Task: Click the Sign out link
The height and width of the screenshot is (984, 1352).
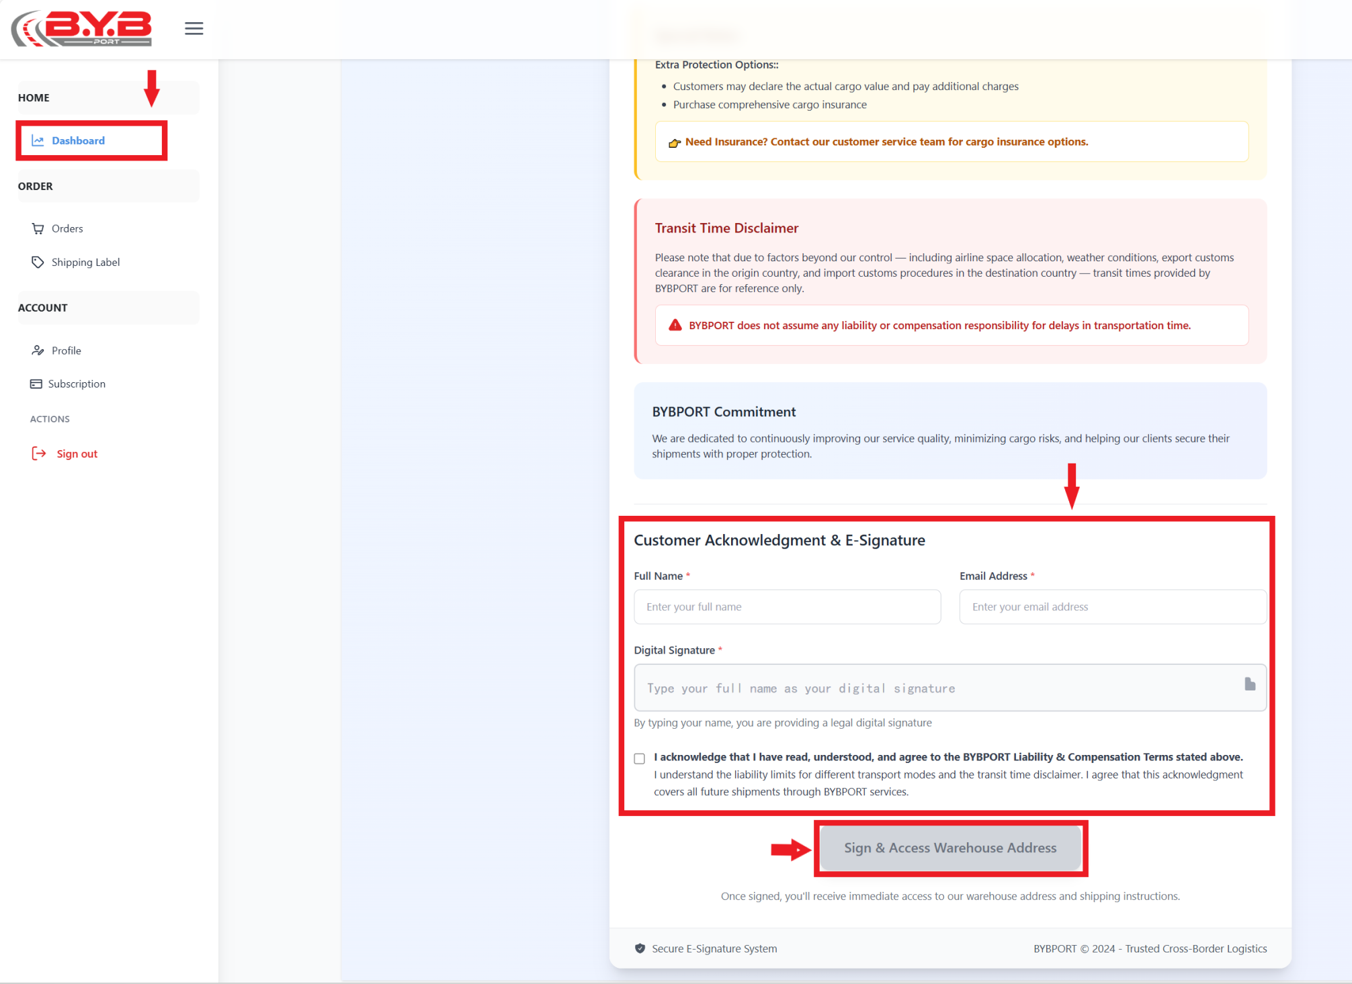Action: point(77,454)
